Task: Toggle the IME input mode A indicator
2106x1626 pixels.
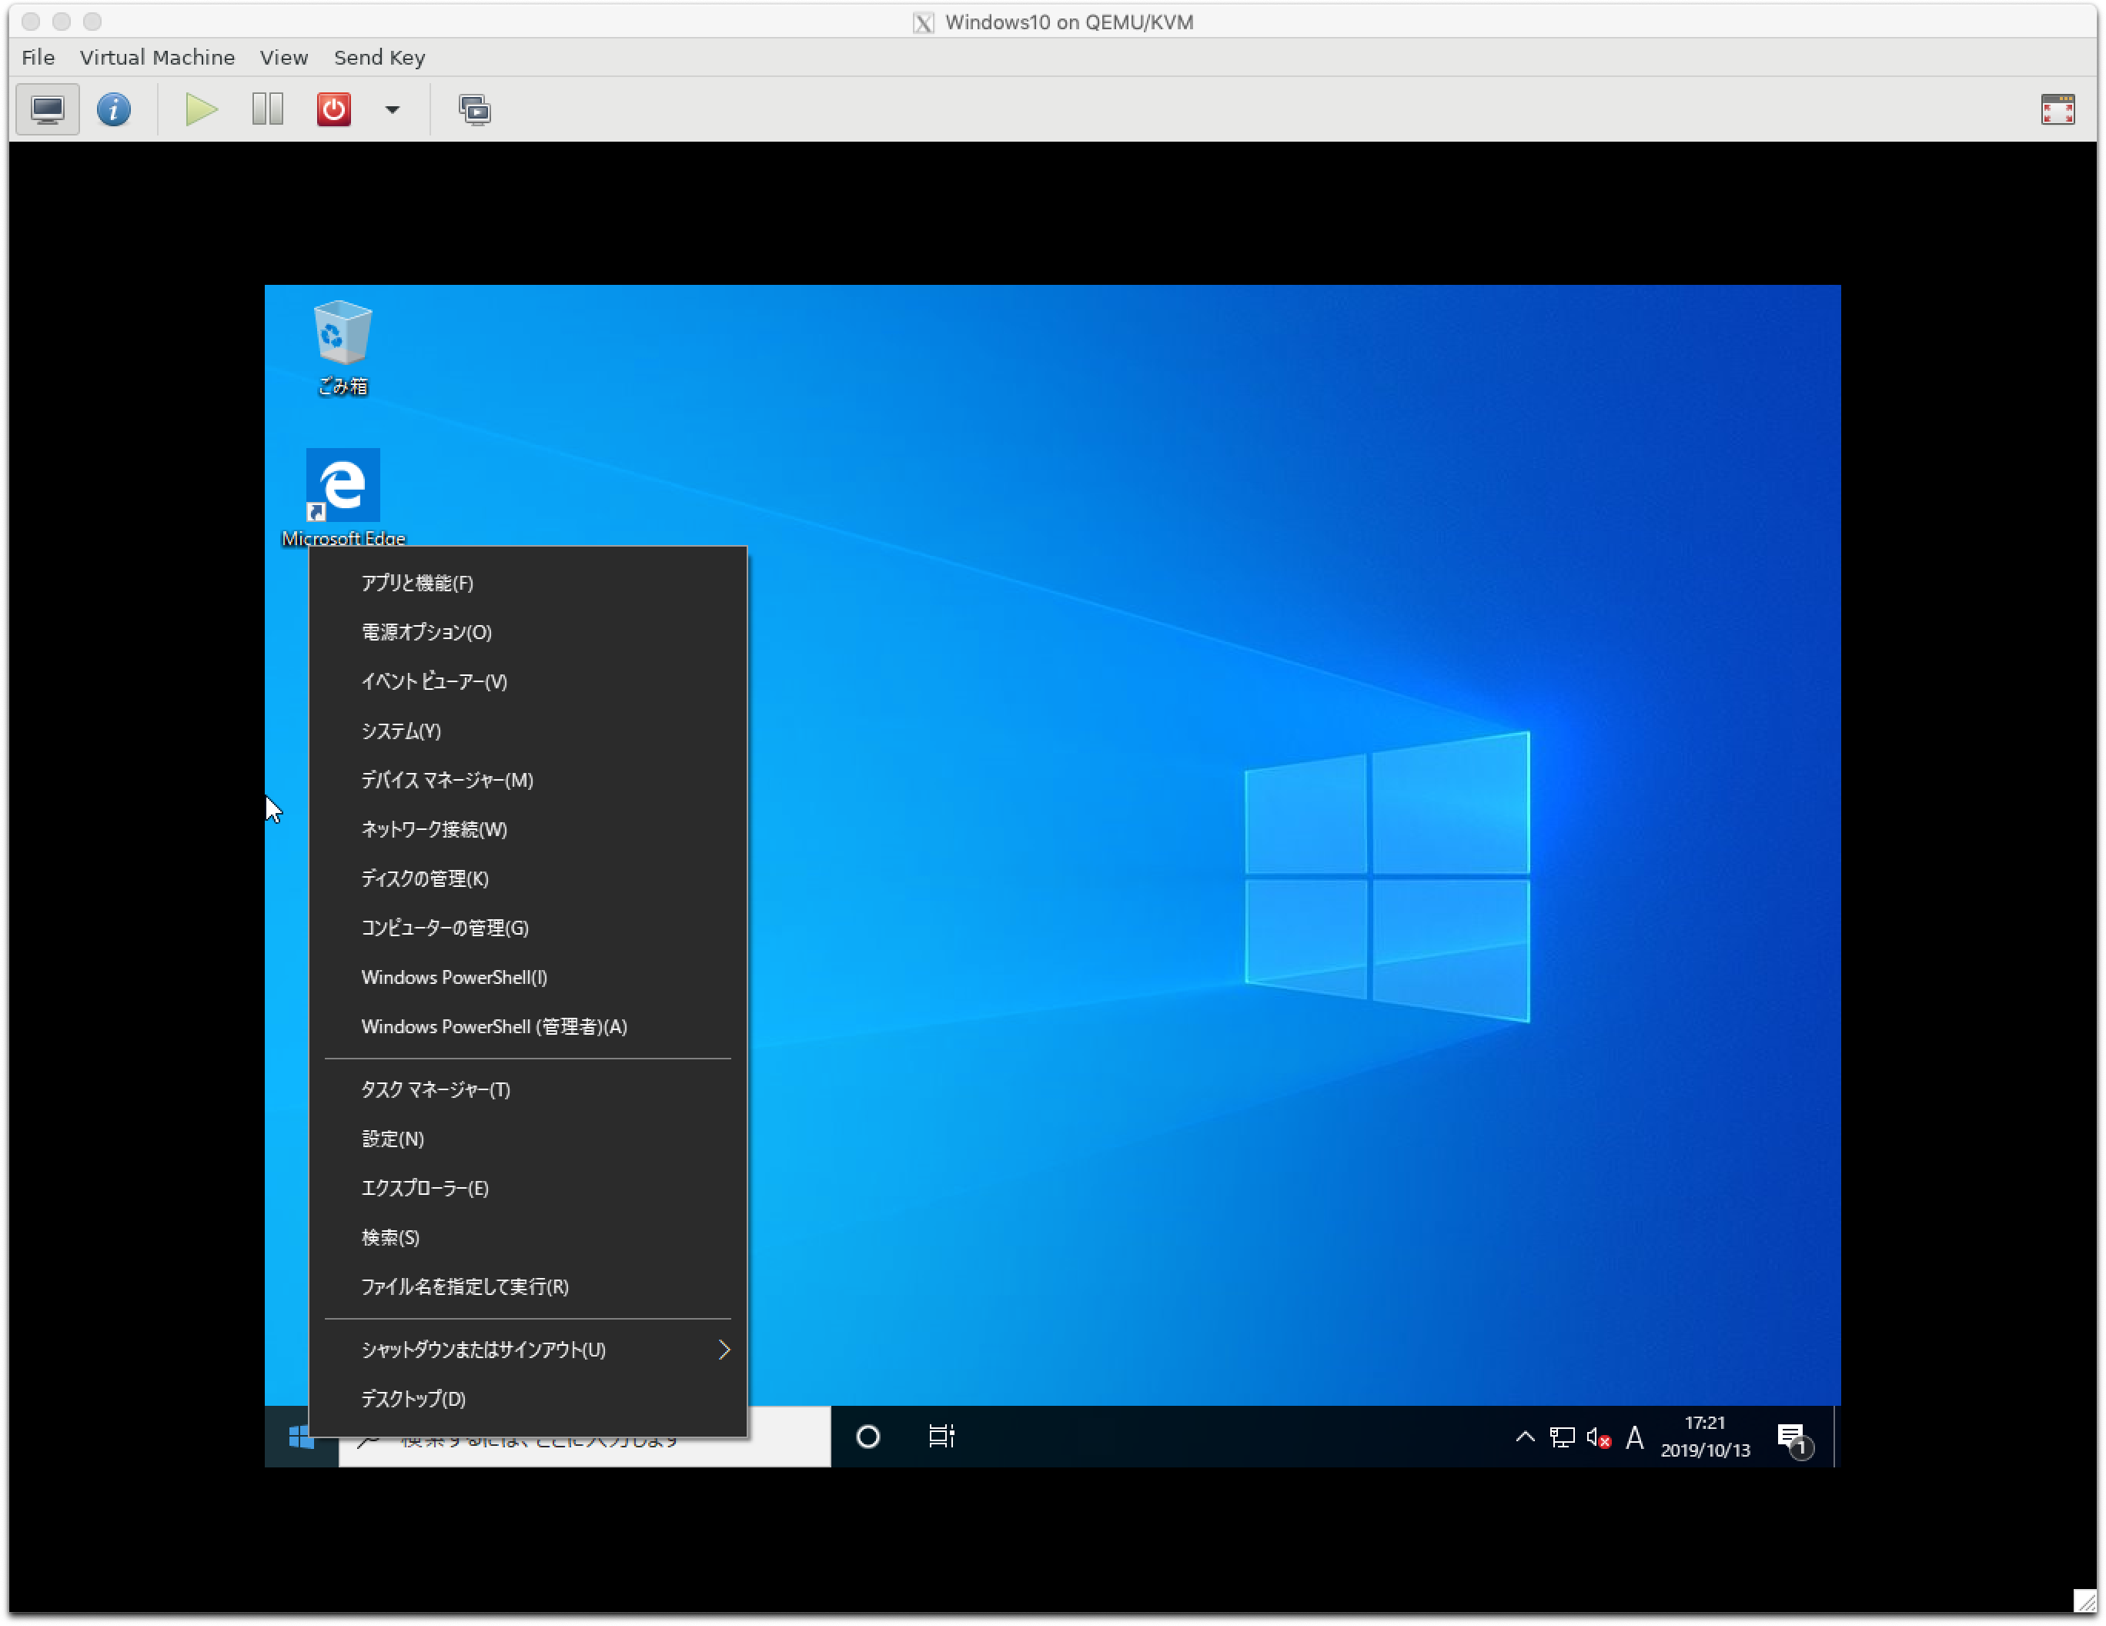Action: [1634, 1438]
